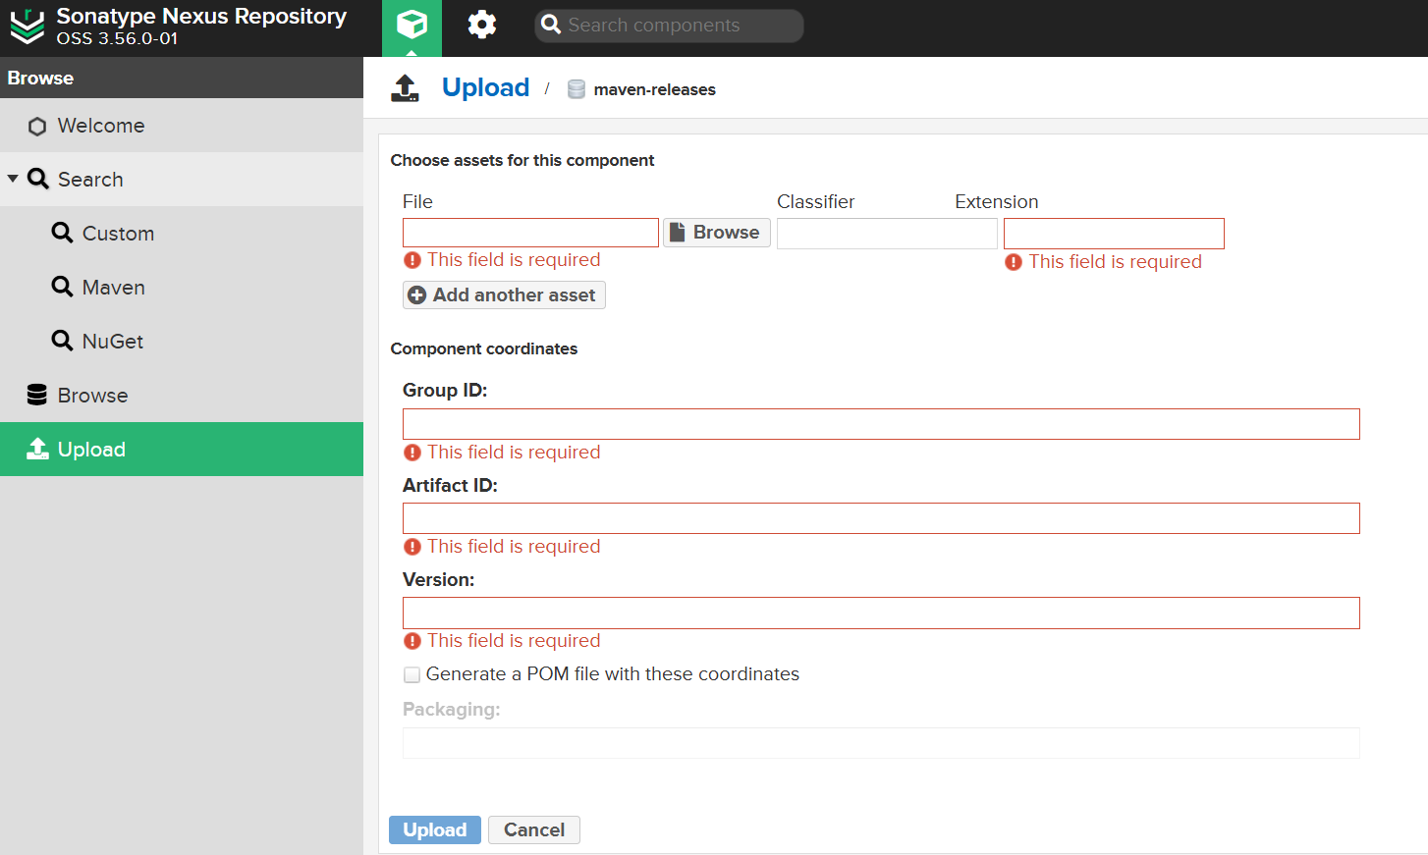Enable Generate a POM file checkbox
This screenshot has width=1428, height=855.
pos(412,674)
